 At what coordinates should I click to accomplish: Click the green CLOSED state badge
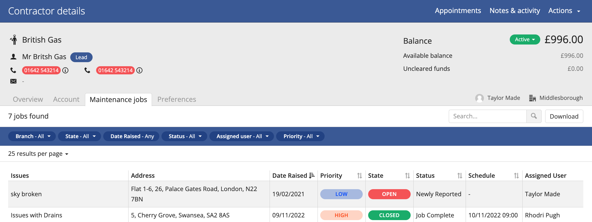[x=389, y=215]
